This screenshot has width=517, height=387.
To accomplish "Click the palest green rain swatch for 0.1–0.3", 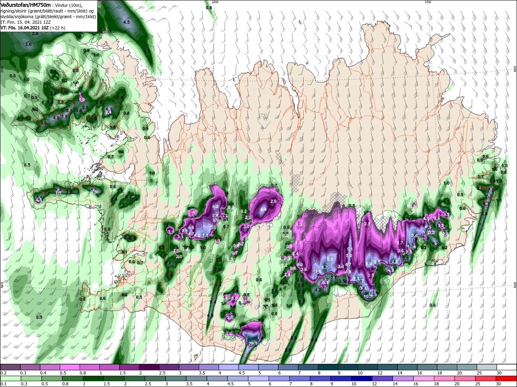I will (x=11, y=378).
